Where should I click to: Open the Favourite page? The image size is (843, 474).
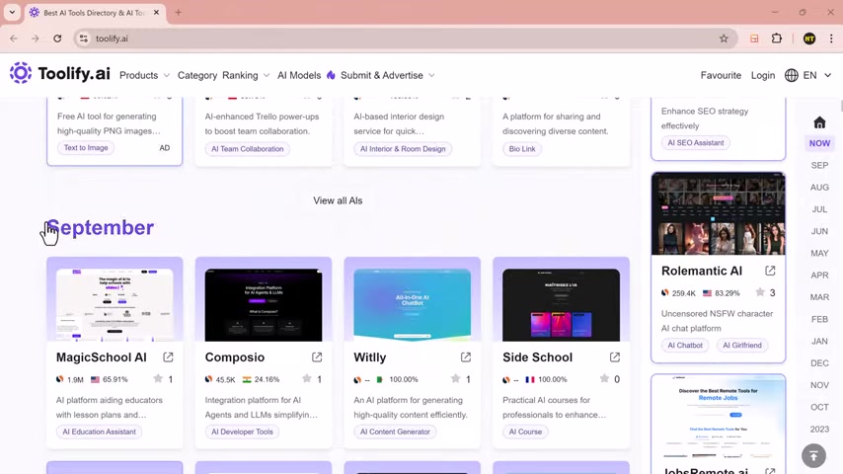721,75
